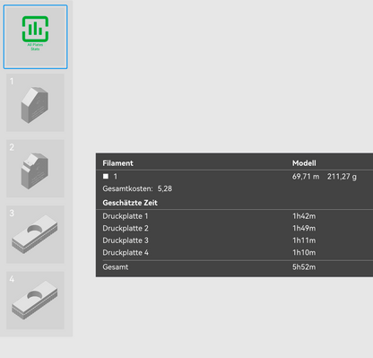This screenshot has height=358, width=373.
Task: Click the Druckplatte 2 row label
Action: pyautogui.click(x=126, y=228)
